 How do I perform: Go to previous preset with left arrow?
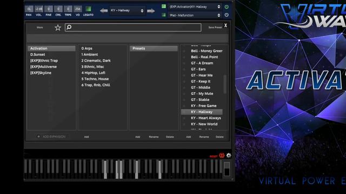tap(104, 10)
